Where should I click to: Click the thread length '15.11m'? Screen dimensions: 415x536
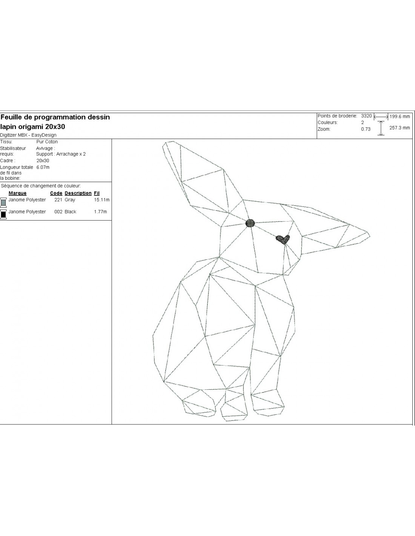[x=102, y=200]
